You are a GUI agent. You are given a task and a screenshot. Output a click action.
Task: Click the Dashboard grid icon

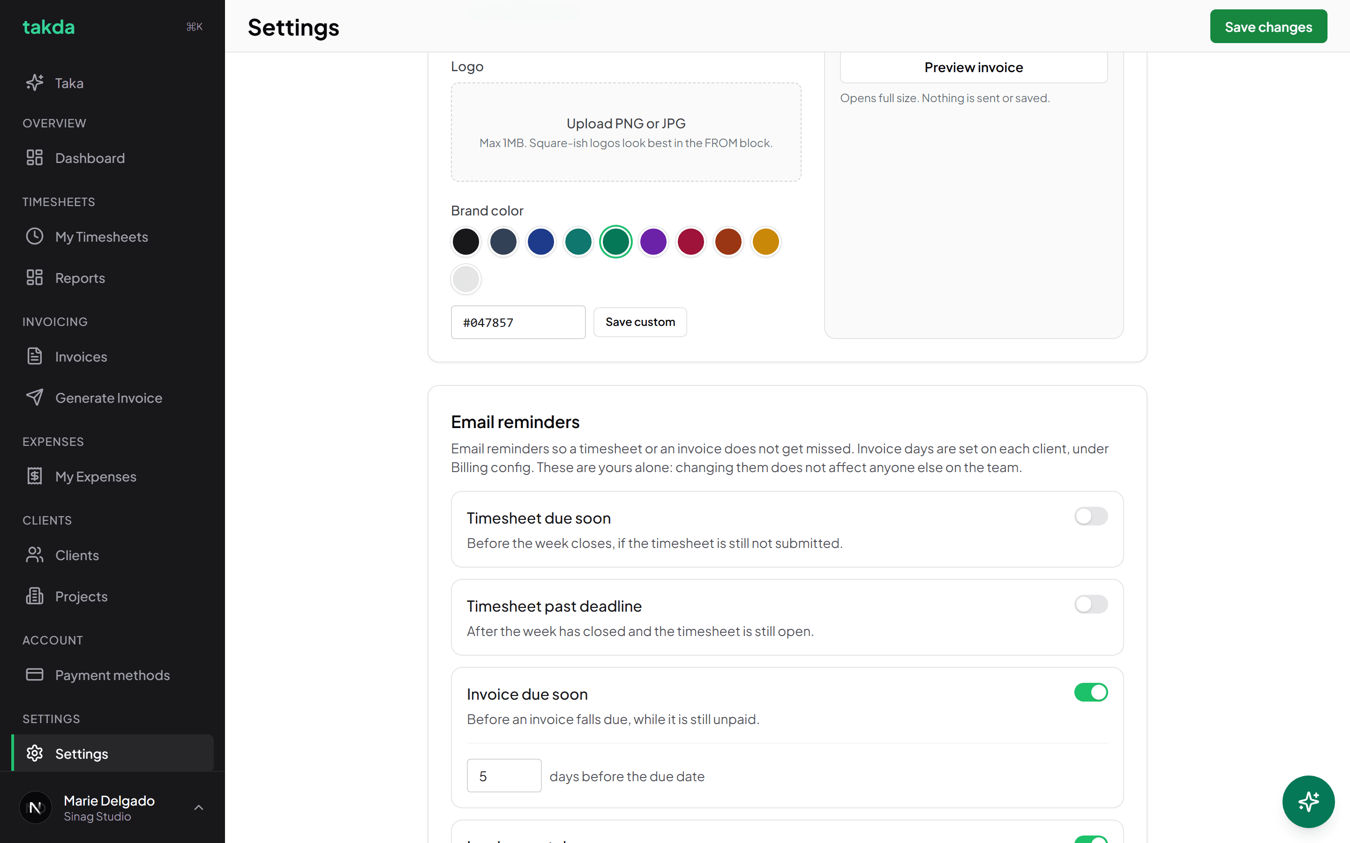point(35,158)
